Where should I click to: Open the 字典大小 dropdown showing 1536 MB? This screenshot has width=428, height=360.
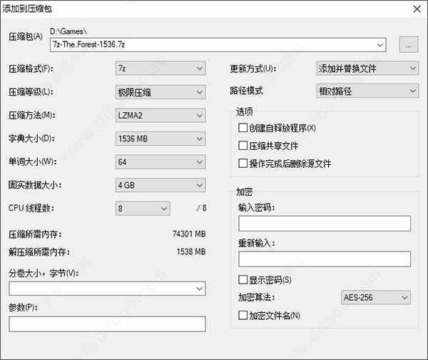click(x=160, y=139)
